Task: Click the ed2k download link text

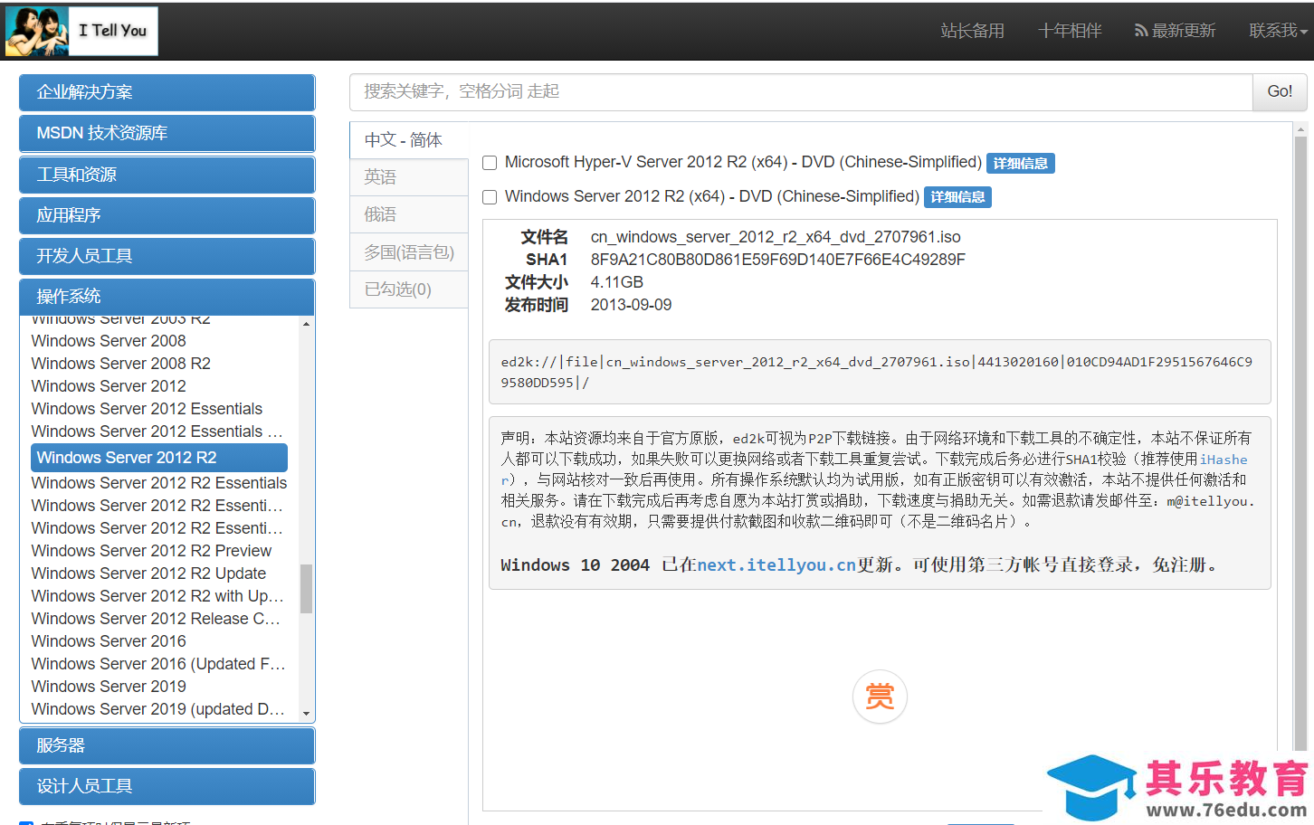Action: point(877,372)
